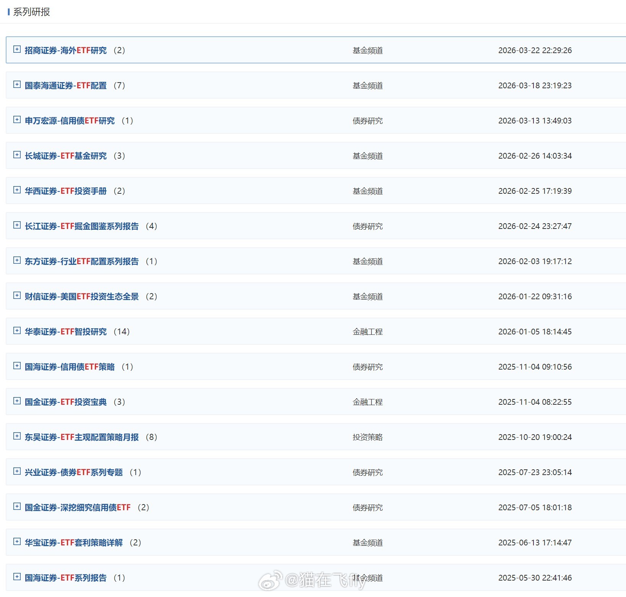Expand the 长江证券-ETF掘金图鉴系列报告 series
This screenshot has height=597, width=626.
[x=17, y=225]
